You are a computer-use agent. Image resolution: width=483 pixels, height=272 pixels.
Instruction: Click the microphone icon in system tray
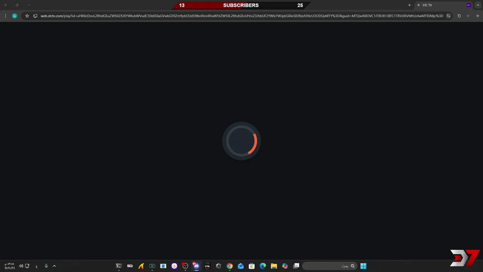pos(46,266)
